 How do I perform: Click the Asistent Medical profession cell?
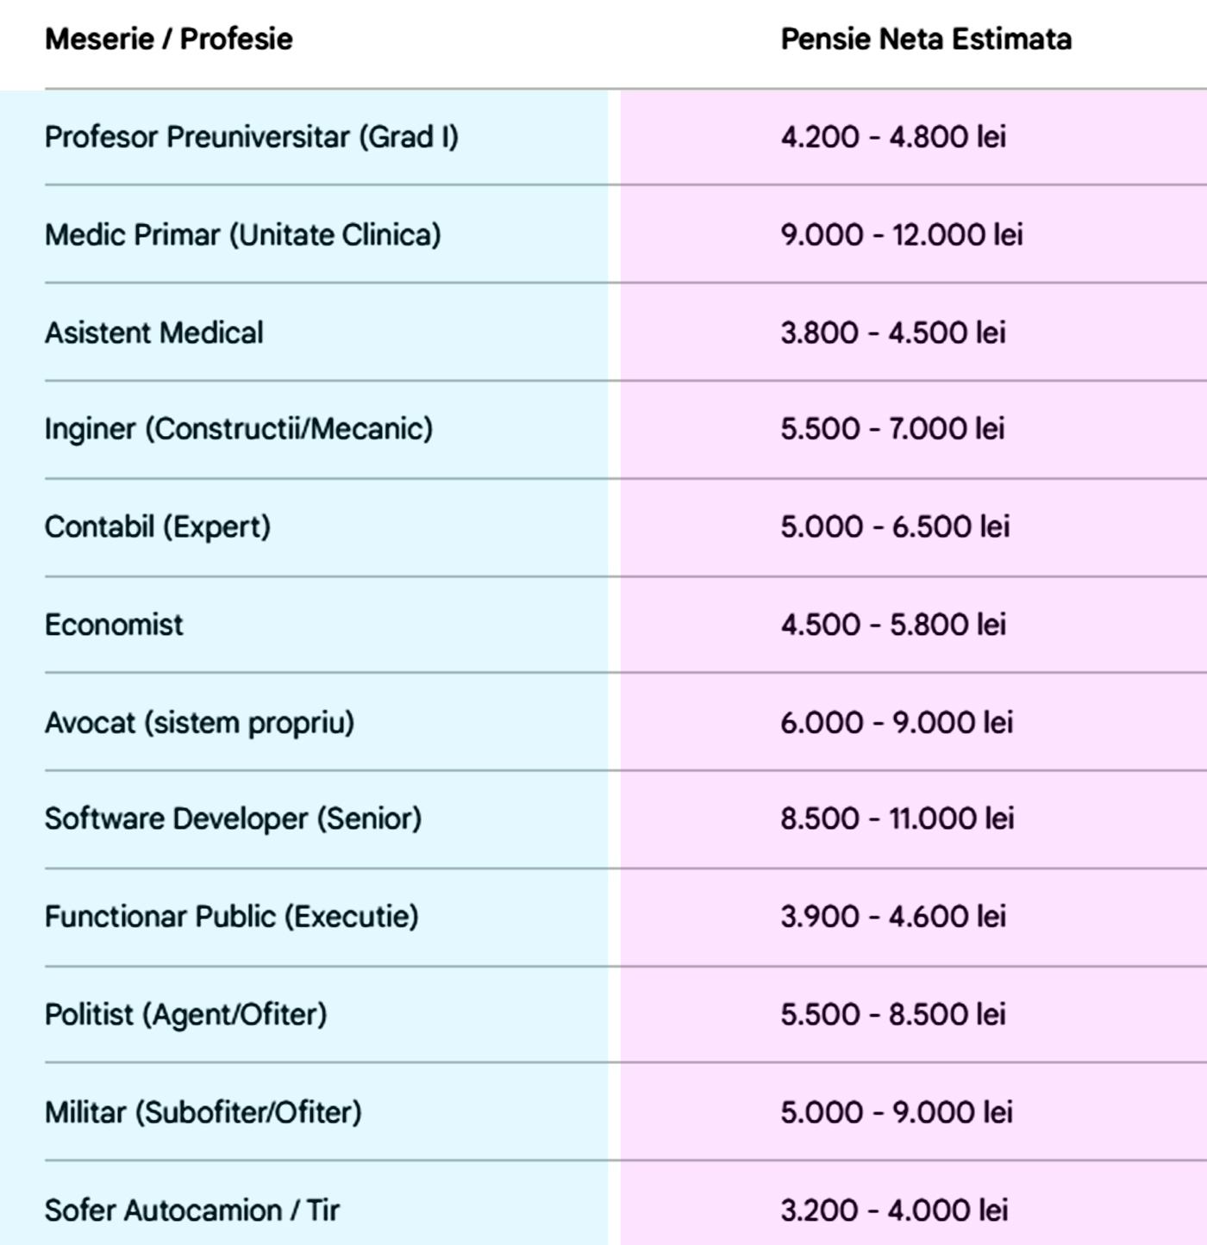[x=153, y=333]
